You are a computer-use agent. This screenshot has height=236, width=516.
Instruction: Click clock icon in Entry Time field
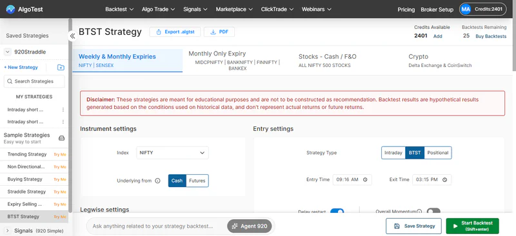(x=365, y=180)
